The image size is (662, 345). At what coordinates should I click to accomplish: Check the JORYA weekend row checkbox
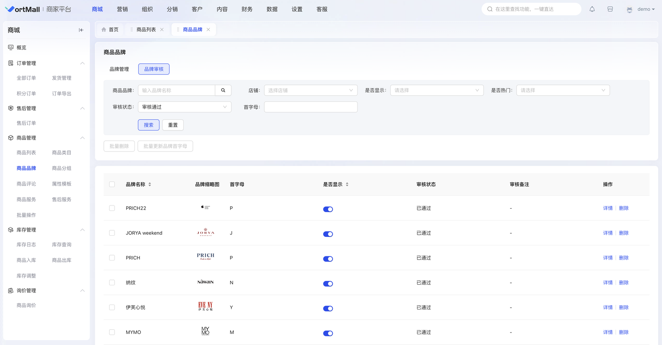click(112, 233)
